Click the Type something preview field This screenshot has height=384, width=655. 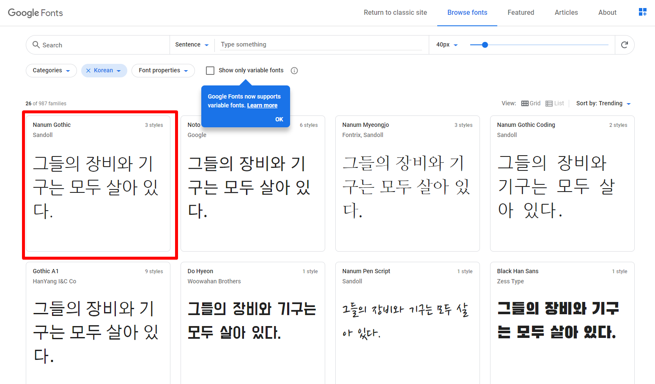coord(321,44)
